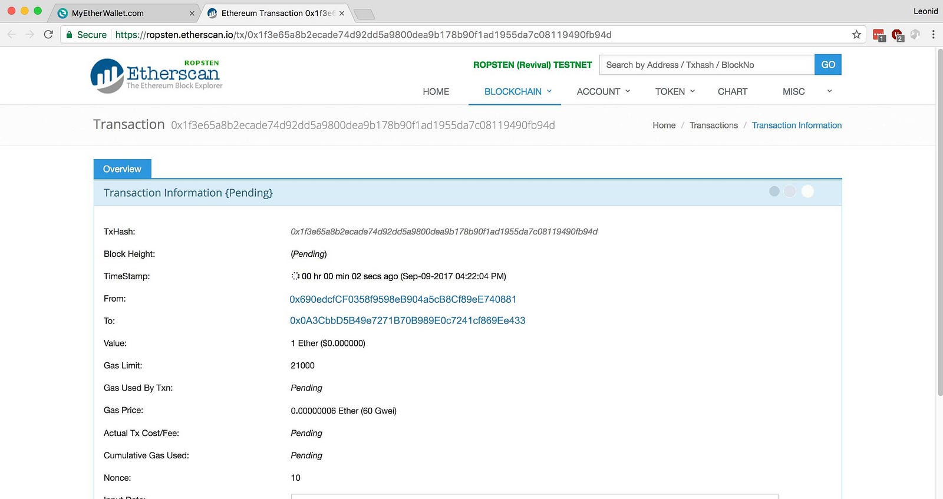Screen dimensions: 943x499
Task: Close the MyEtherWallet.com tab
Action: [192, 13]
